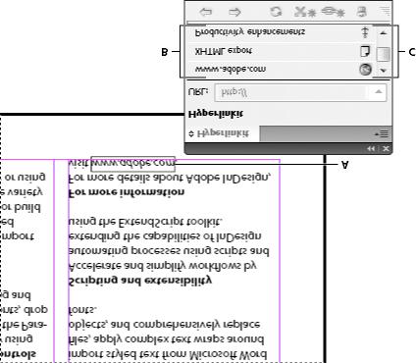Viewport: 416px width, 363px height.
Task: Click the line 'automating processes using scripts and'
Action: (x=169, y=251)
